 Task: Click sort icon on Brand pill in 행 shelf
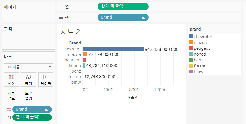143,17
